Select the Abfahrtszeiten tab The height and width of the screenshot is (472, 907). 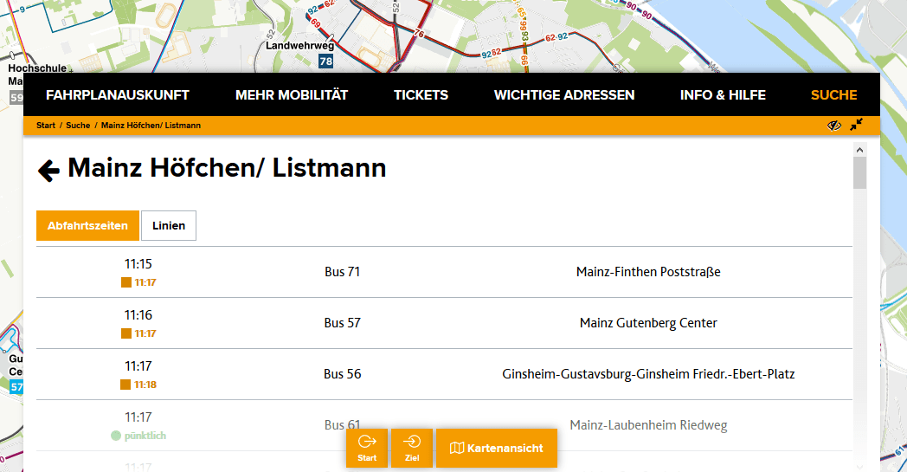pyautogui.click(x=87, y=225)
